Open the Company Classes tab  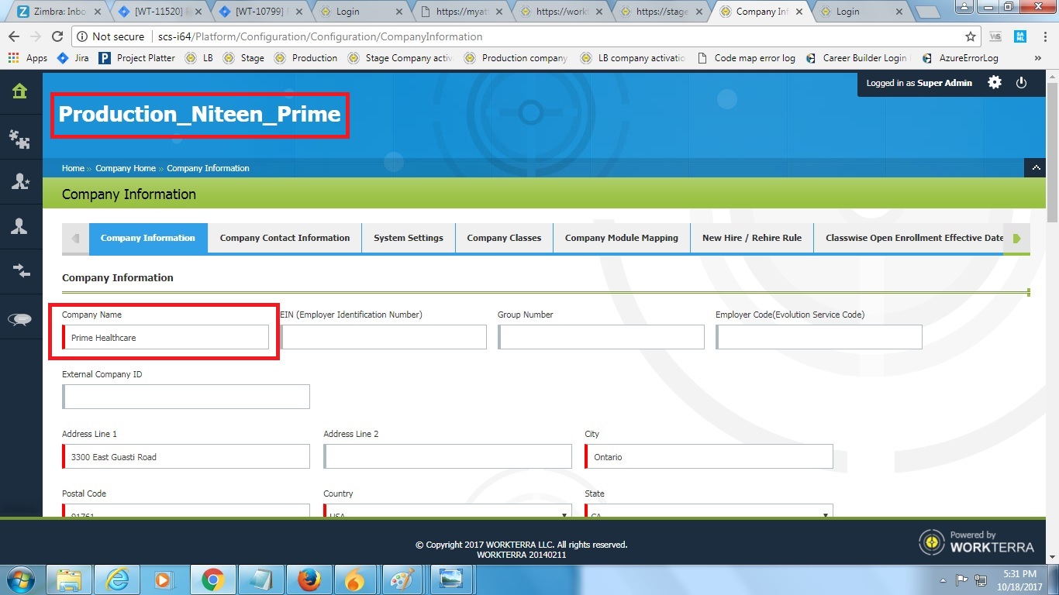(504, 238)
